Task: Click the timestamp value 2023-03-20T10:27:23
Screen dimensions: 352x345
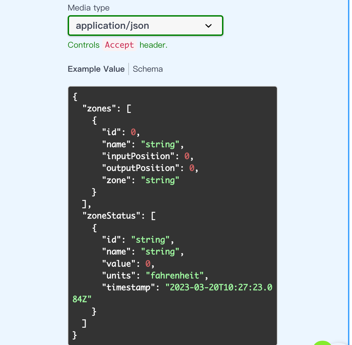Action: (218, 287)
